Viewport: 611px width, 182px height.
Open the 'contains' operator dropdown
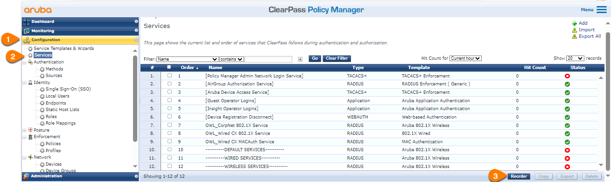pos(232,59)
